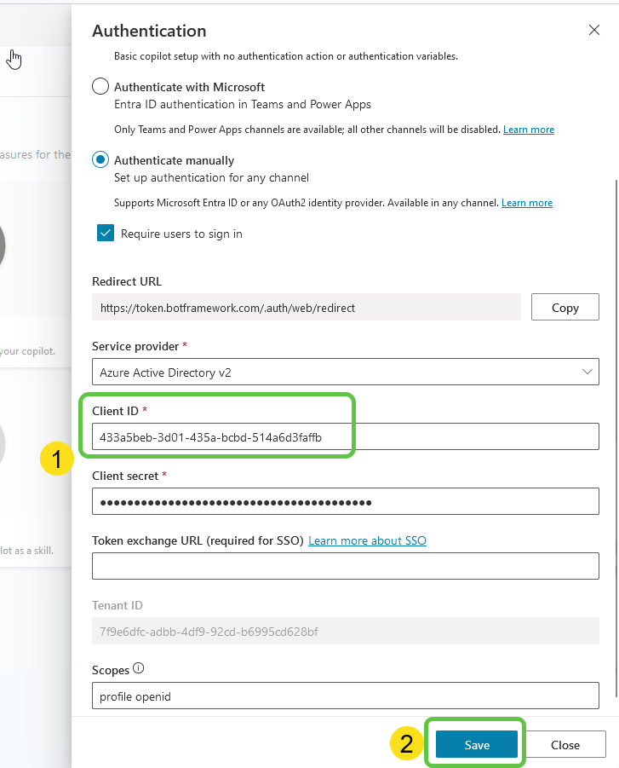The image size is (619, 768).
Task: Click the Scopes input field
Action: [x=345, y=696]
